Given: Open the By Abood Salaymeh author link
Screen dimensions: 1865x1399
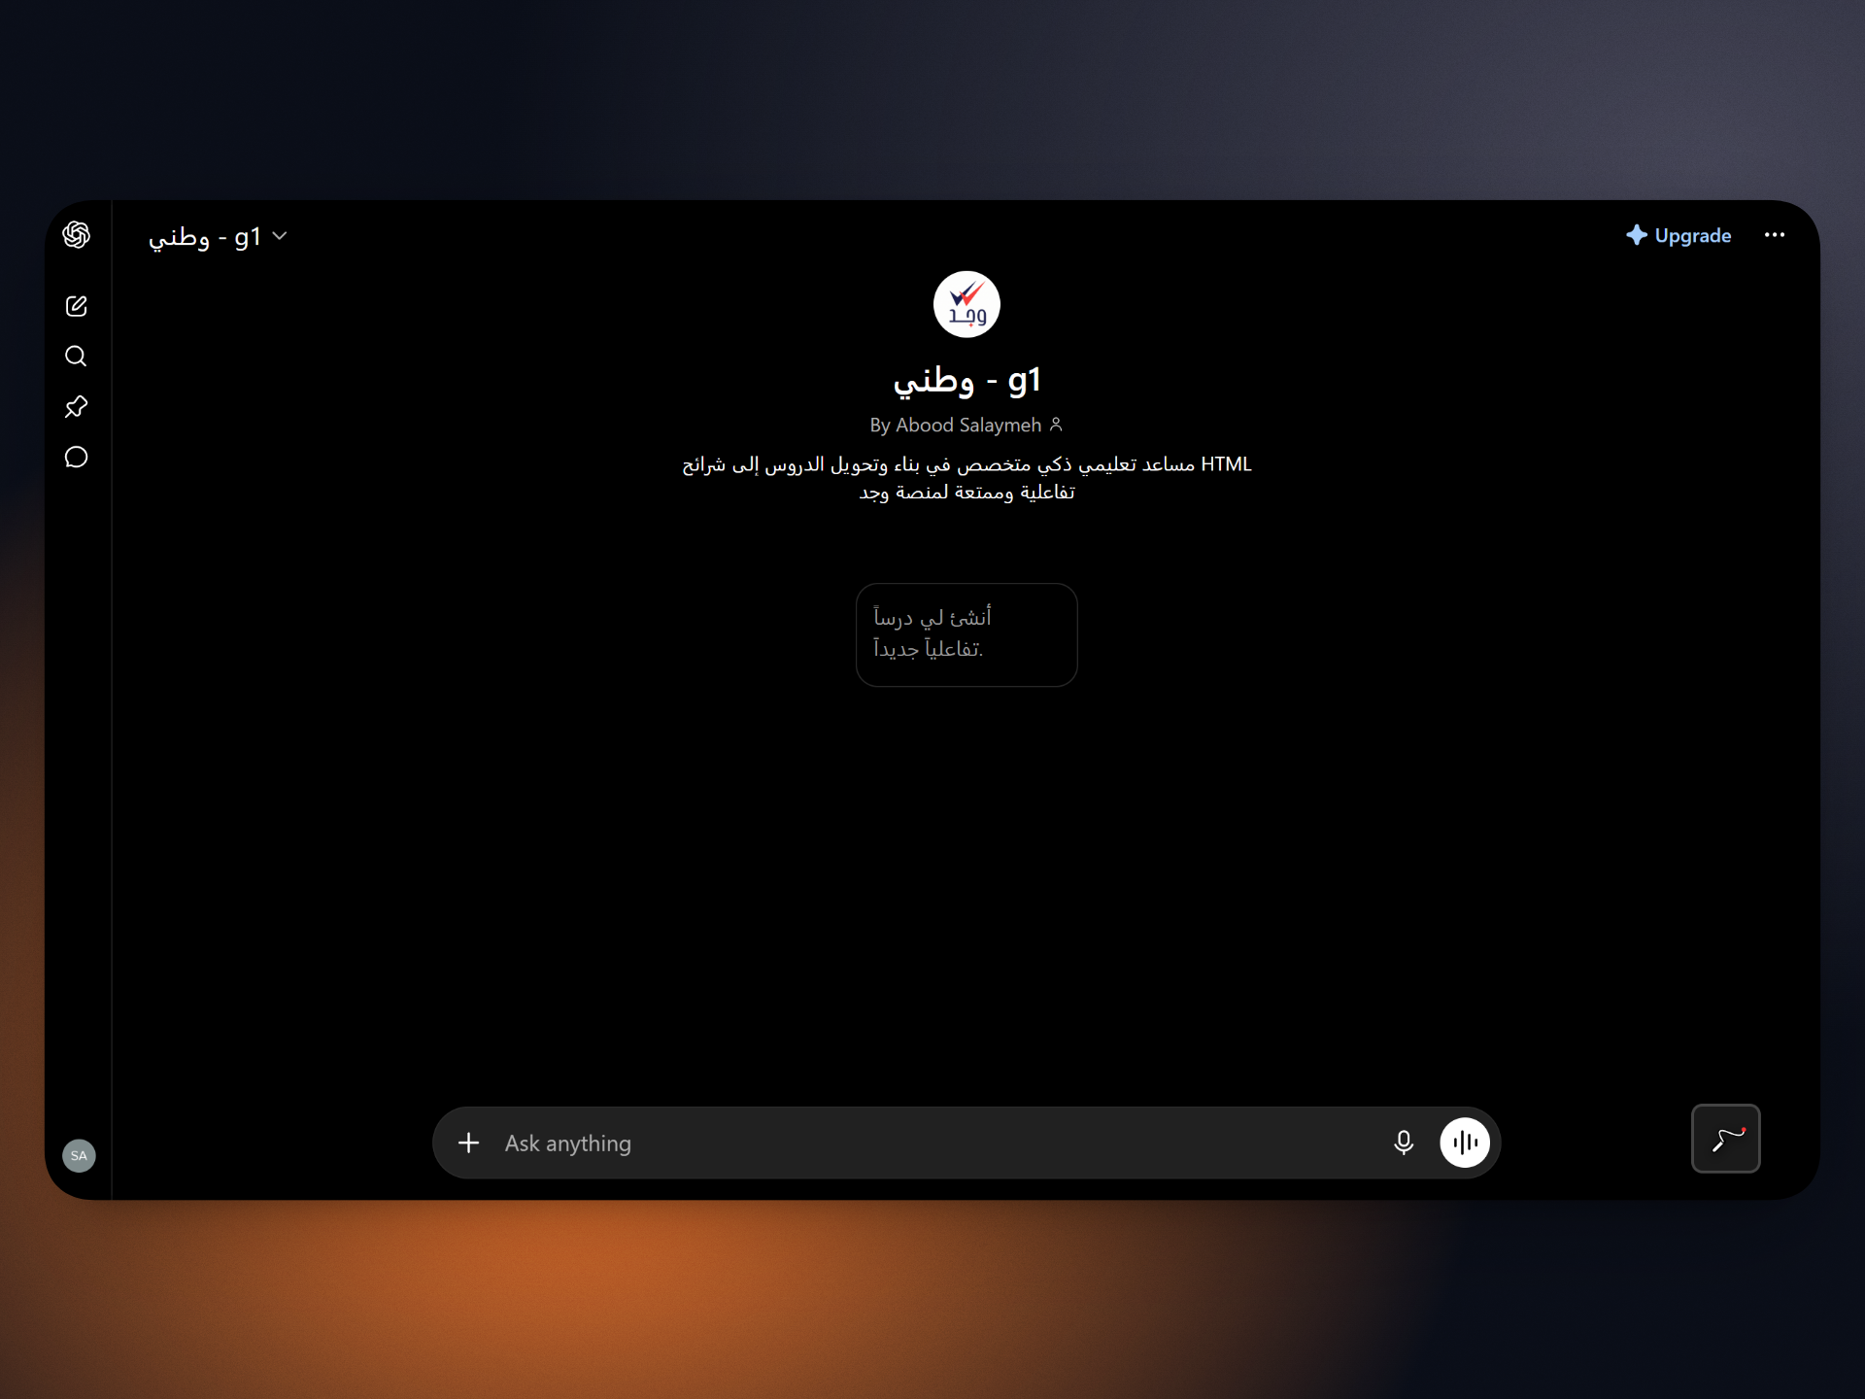Looking at the screenshot, I should point(966,426).
